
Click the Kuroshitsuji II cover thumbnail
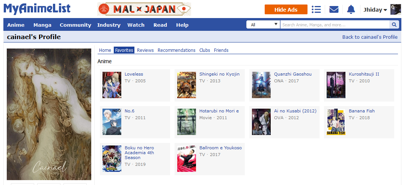(336, 85)
